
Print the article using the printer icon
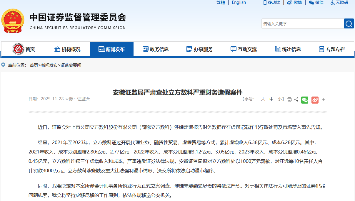click(x=289, y=100)
